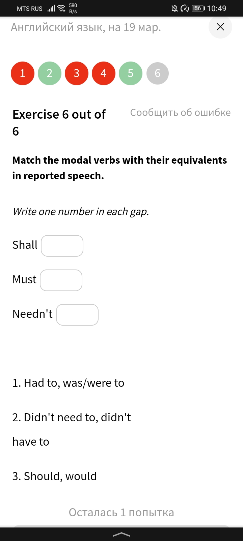This screenshot has width=243, height=541.
Task: Tap the Wi-Fi status icon
Action: point(61,8)
